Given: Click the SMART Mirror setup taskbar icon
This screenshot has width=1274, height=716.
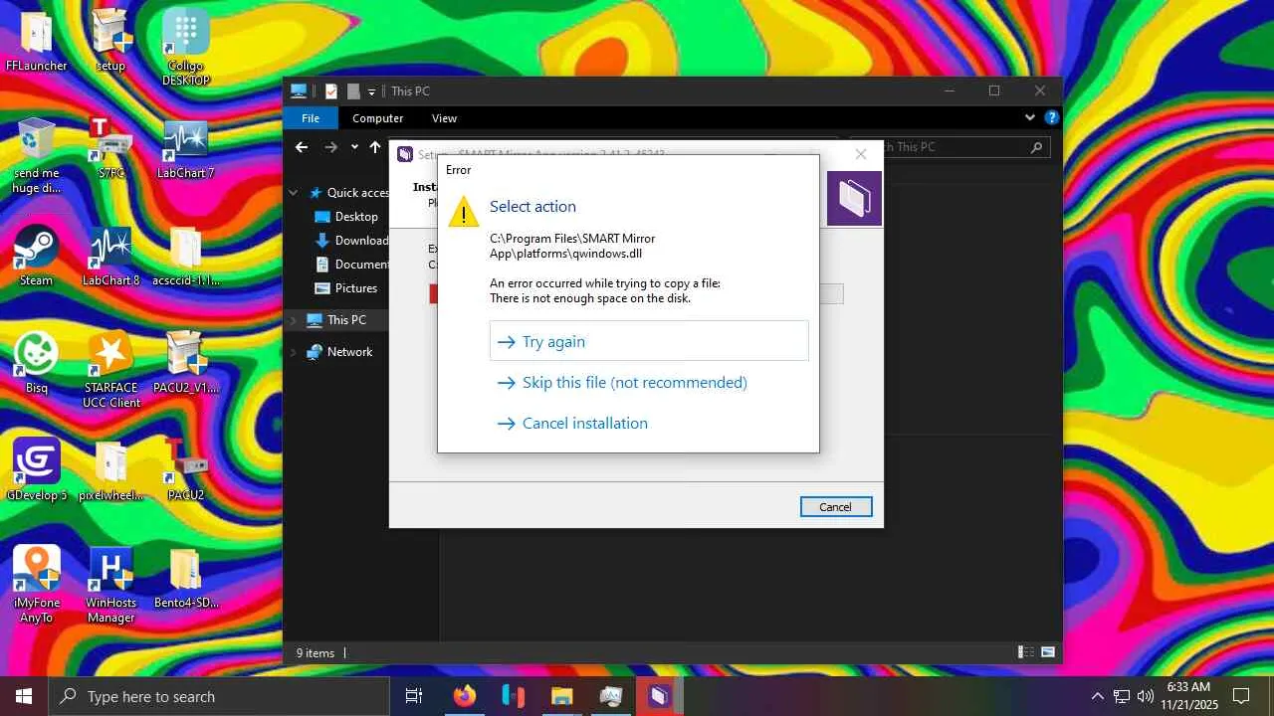Looking at the screenshot, I should (659, 696).
